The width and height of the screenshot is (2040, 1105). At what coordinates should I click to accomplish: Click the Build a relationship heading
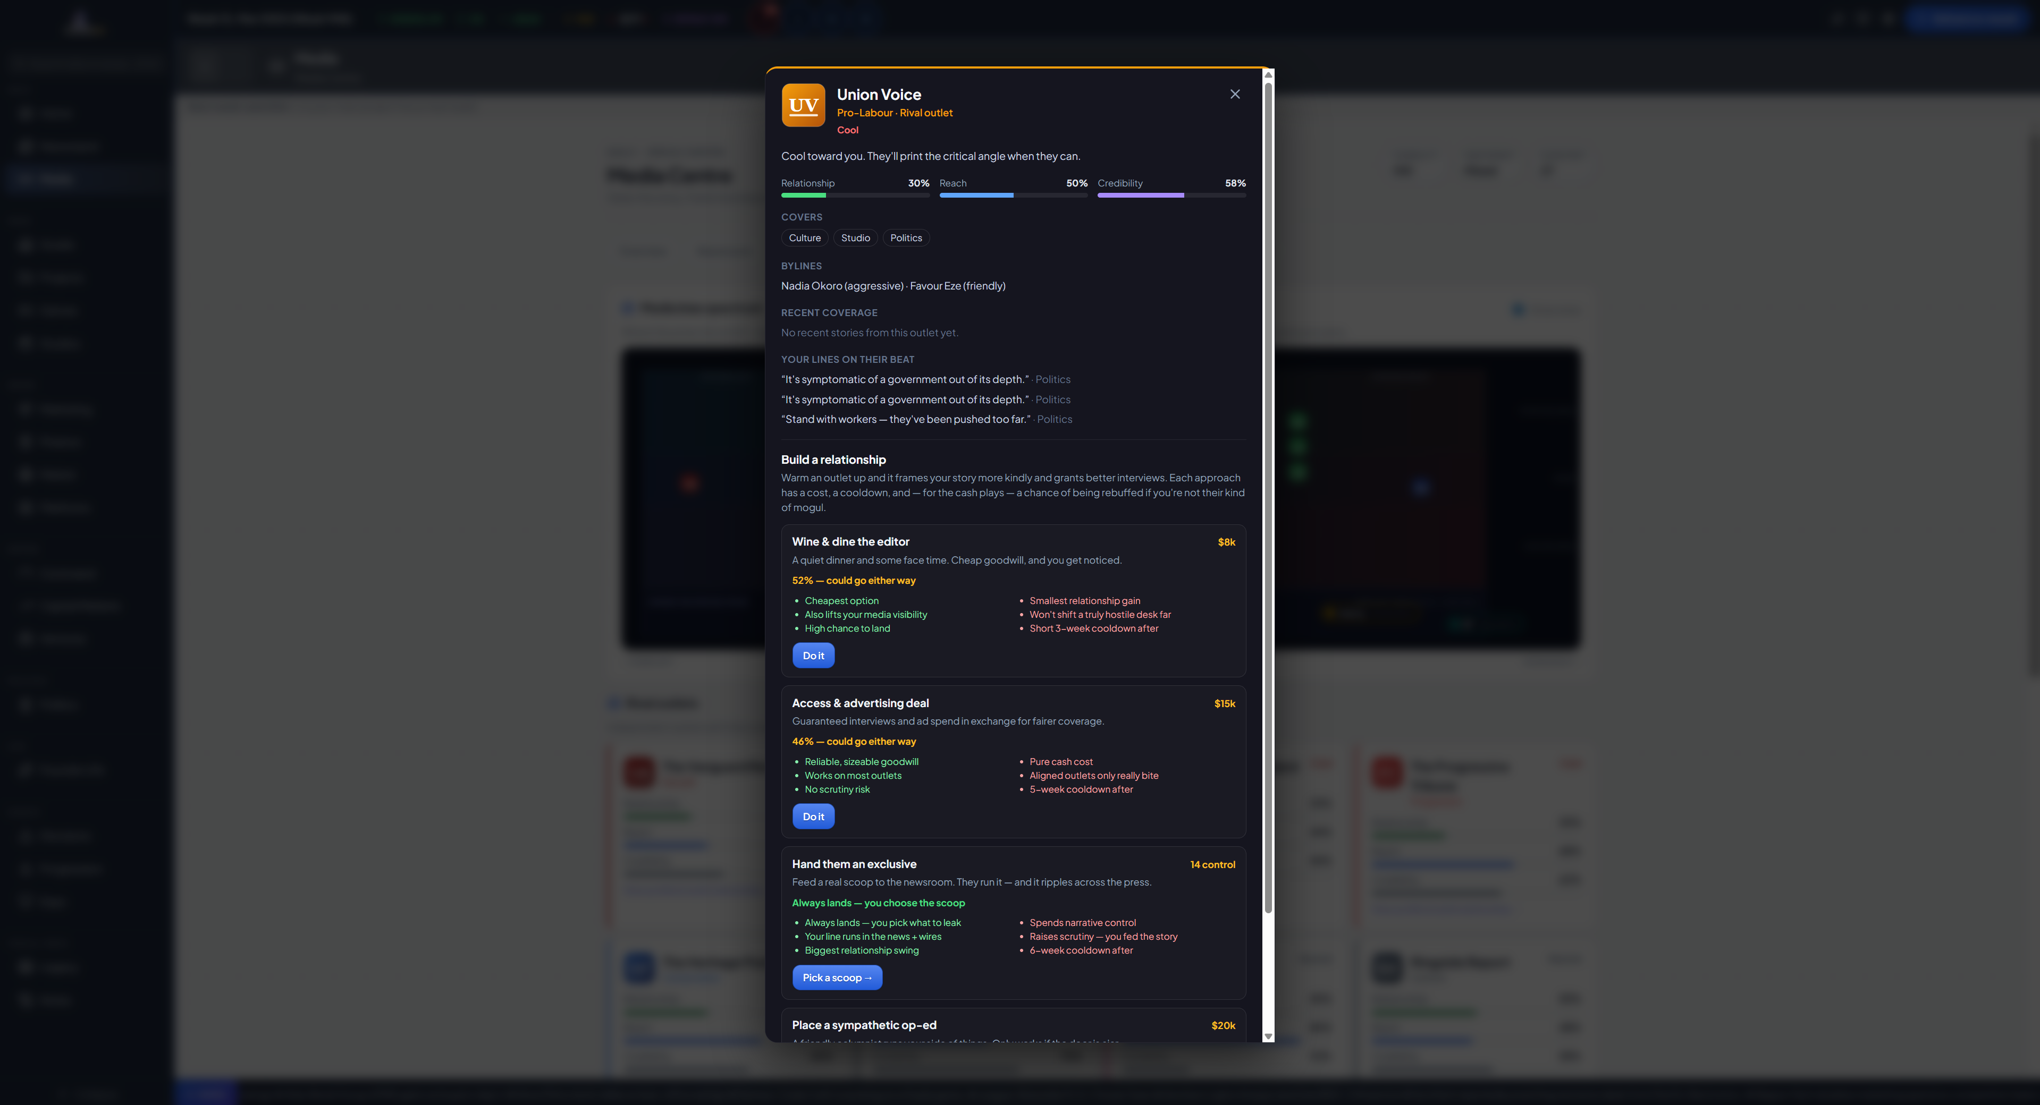(833, 460)
